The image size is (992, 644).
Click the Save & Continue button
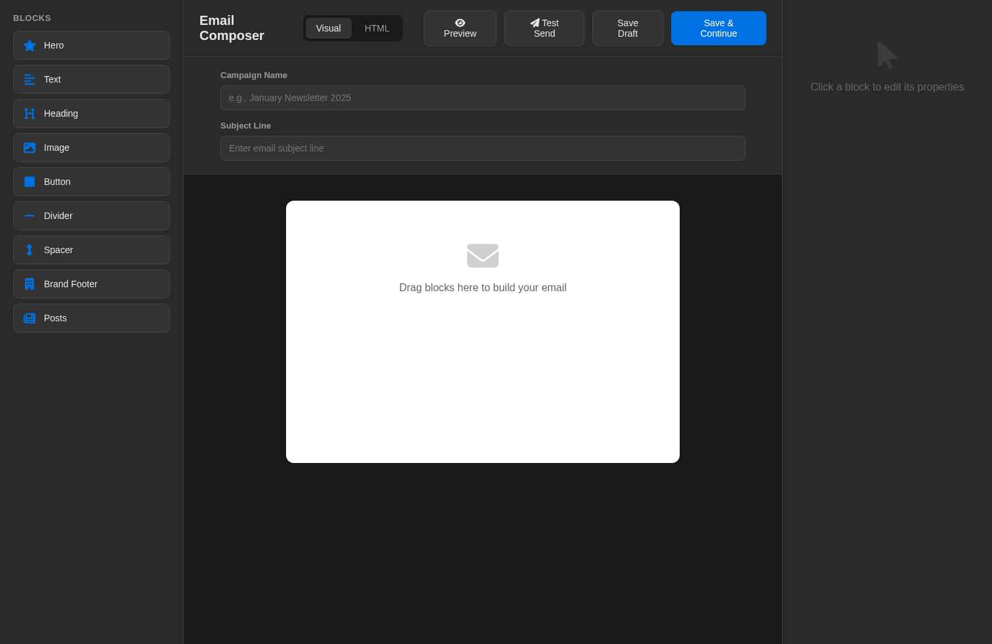click(718, 28)
